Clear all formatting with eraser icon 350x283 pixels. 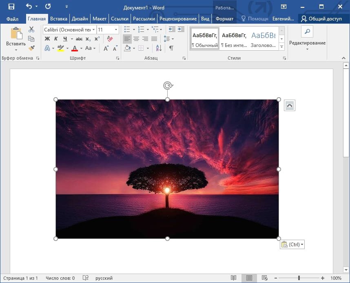pos(110,39)
